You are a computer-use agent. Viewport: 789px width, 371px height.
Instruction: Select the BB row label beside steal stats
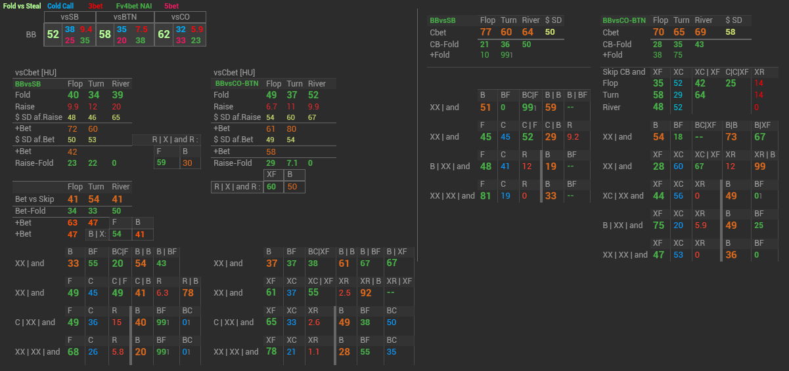click(31, 34)
